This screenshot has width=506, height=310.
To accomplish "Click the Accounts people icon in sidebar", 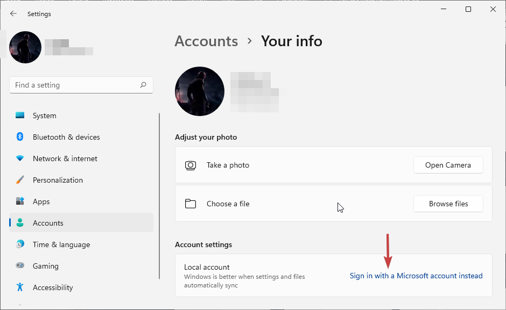I will 20,222.
